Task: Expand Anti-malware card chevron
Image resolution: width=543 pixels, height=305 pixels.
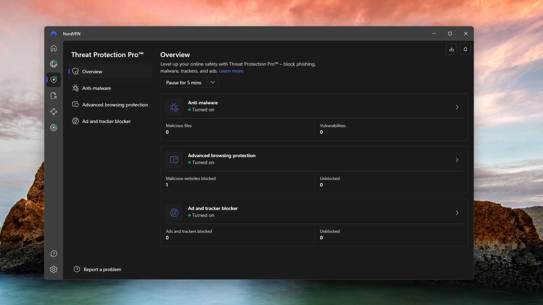Action: coord(457,107)
